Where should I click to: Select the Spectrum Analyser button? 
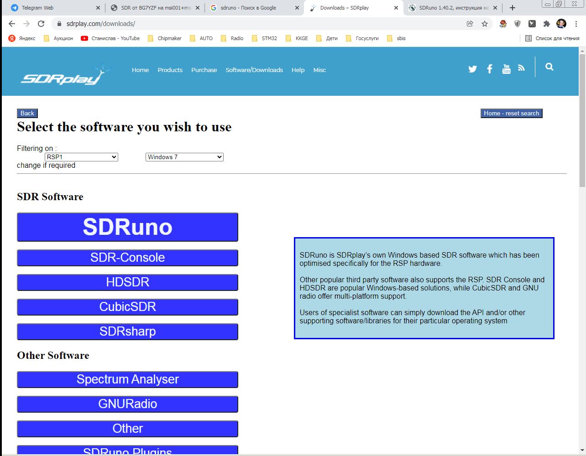[x=127, y=379]
